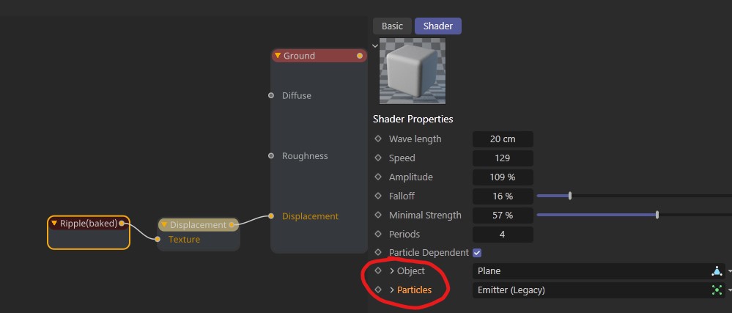Click keyframe diamond beside Wave length
732x313 pixels.
pos(378,139)
